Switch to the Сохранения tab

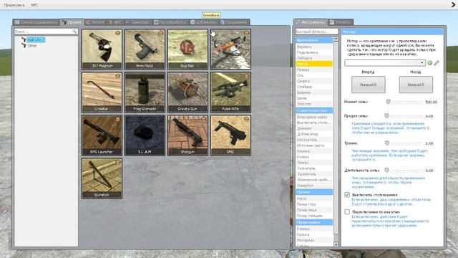point(234,22)
